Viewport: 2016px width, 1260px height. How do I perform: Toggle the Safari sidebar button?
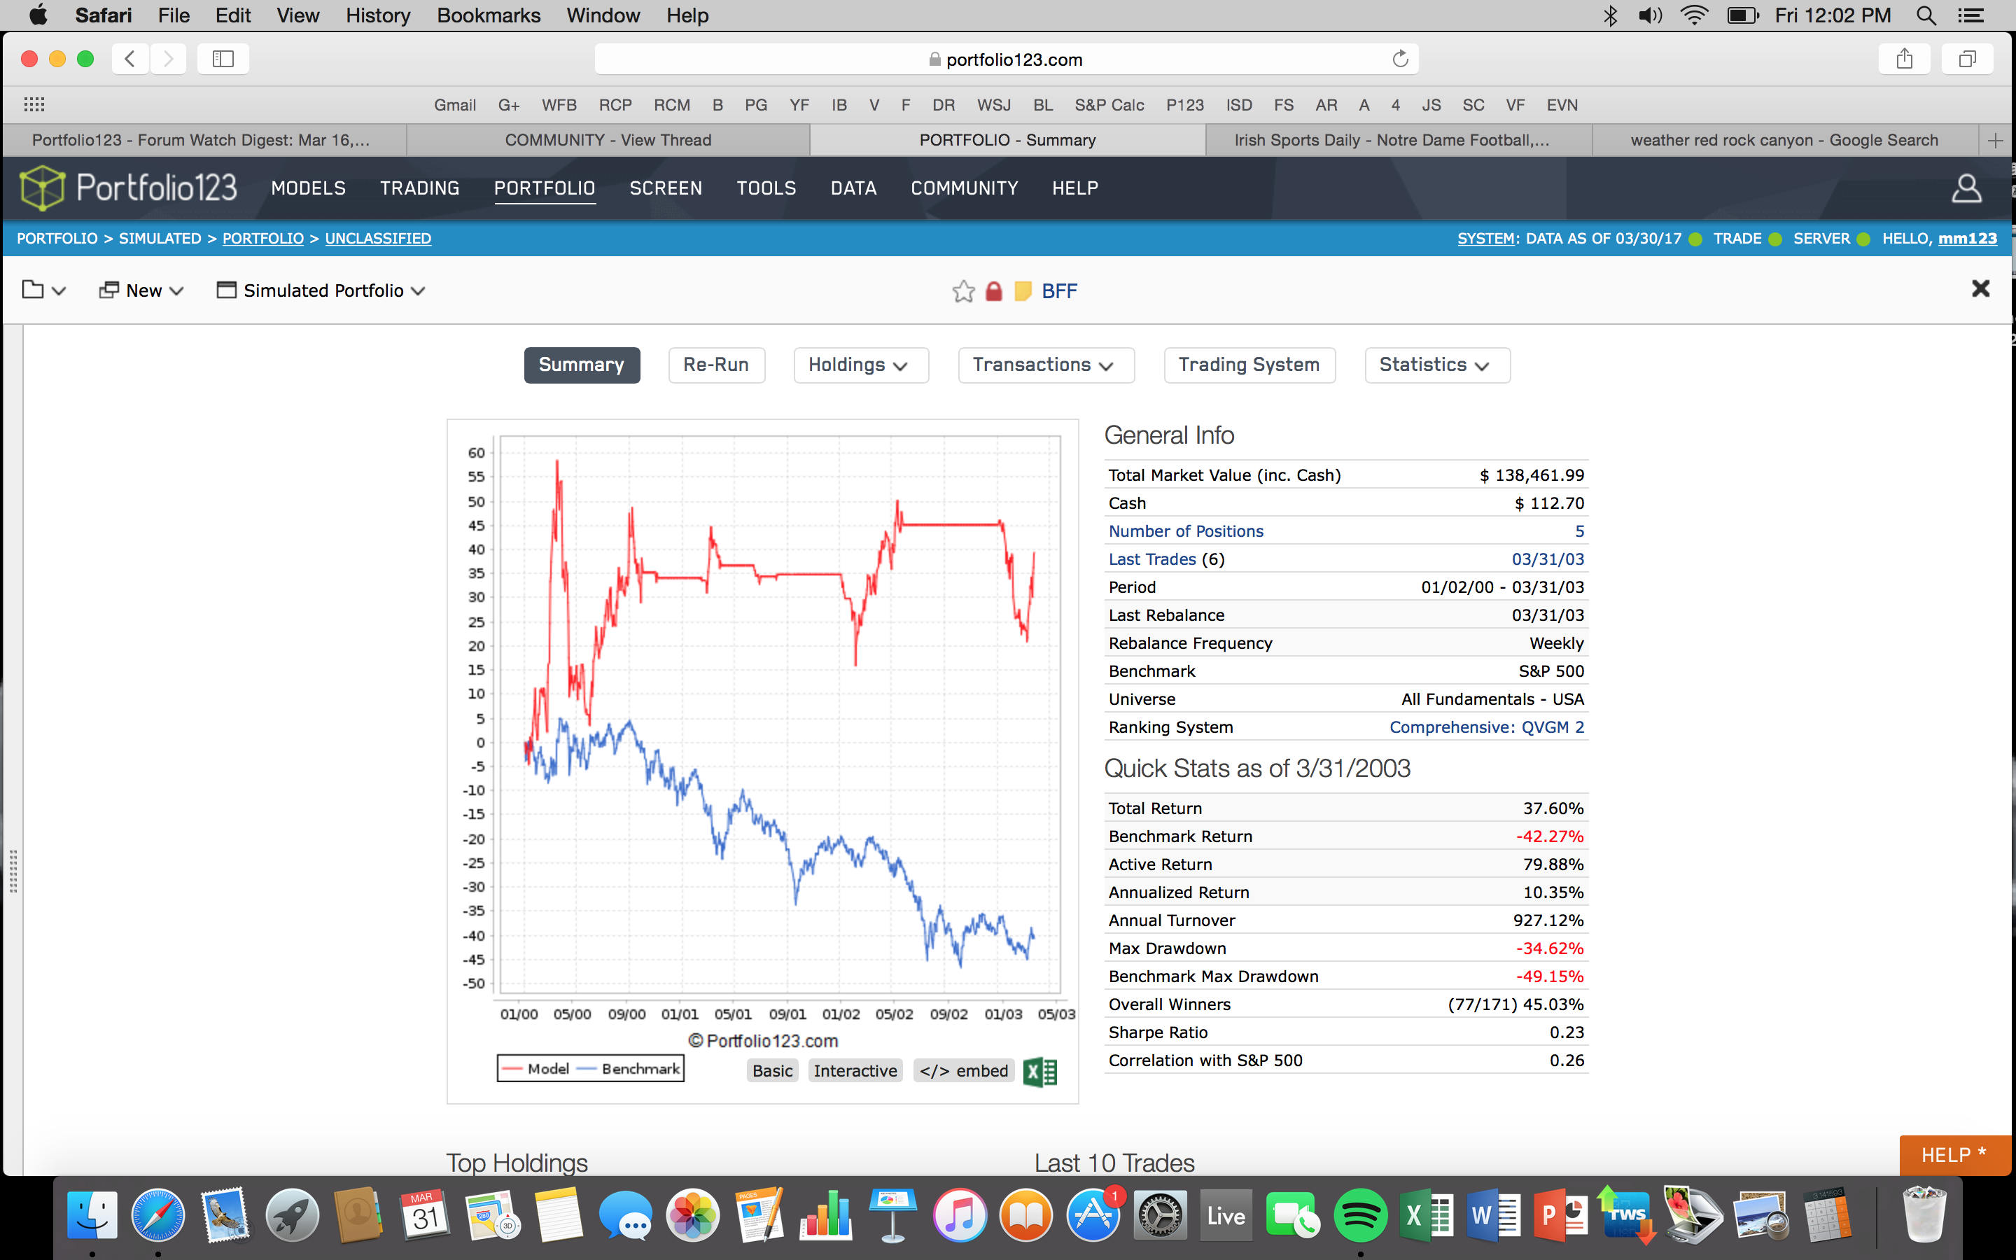click(223, 59)
